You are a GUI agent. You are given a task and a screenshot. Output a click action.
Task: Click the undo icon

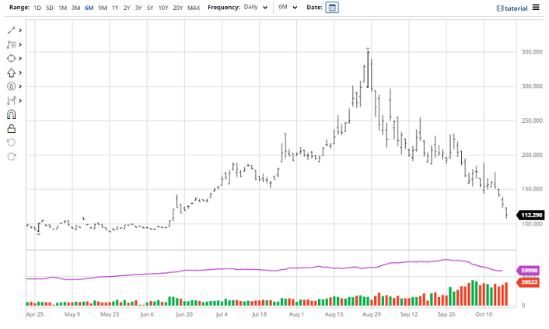(x=11, y=142)
